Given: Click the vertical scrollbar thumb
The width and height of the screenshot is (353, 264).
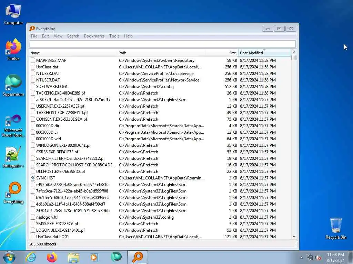Looking at the screenshot, I should pyautogui.click(x=294, y=58).
